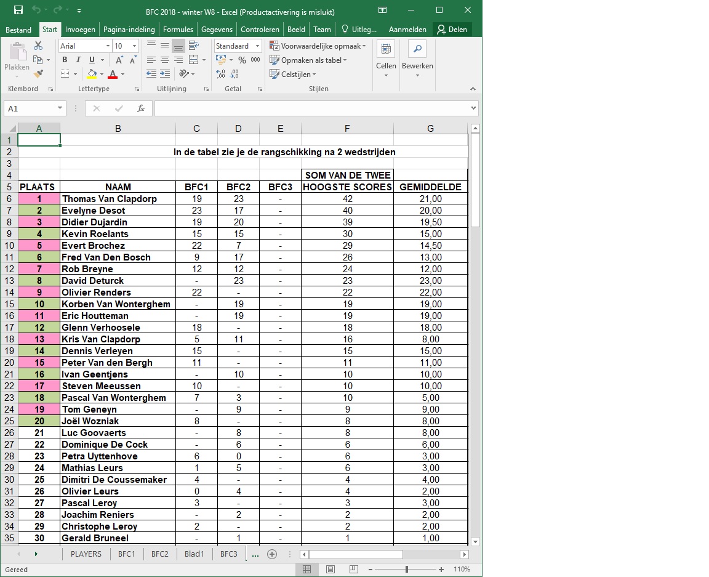Click the Delen share button

point(452,30)
